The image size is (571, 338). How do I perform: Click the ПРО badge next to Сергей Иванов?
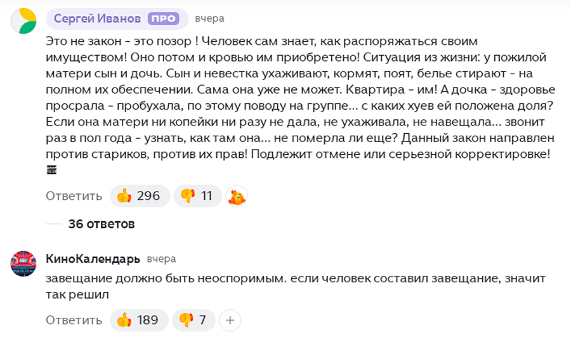[164, 18]
